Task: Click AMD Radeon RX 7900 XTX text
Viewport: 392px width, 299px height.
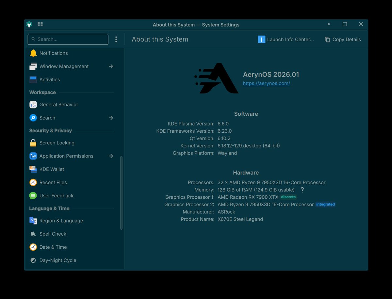Action: tap(248, 197)
